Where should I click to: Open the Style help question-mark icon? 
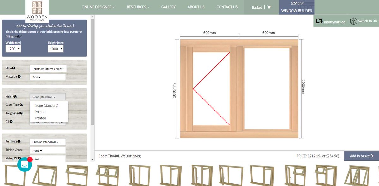click(x=14, y=68)
